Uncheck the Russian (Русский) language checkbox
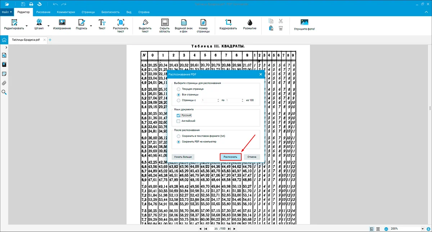The height and width of the screenshot is (232, 432). [x=179, y=115]
